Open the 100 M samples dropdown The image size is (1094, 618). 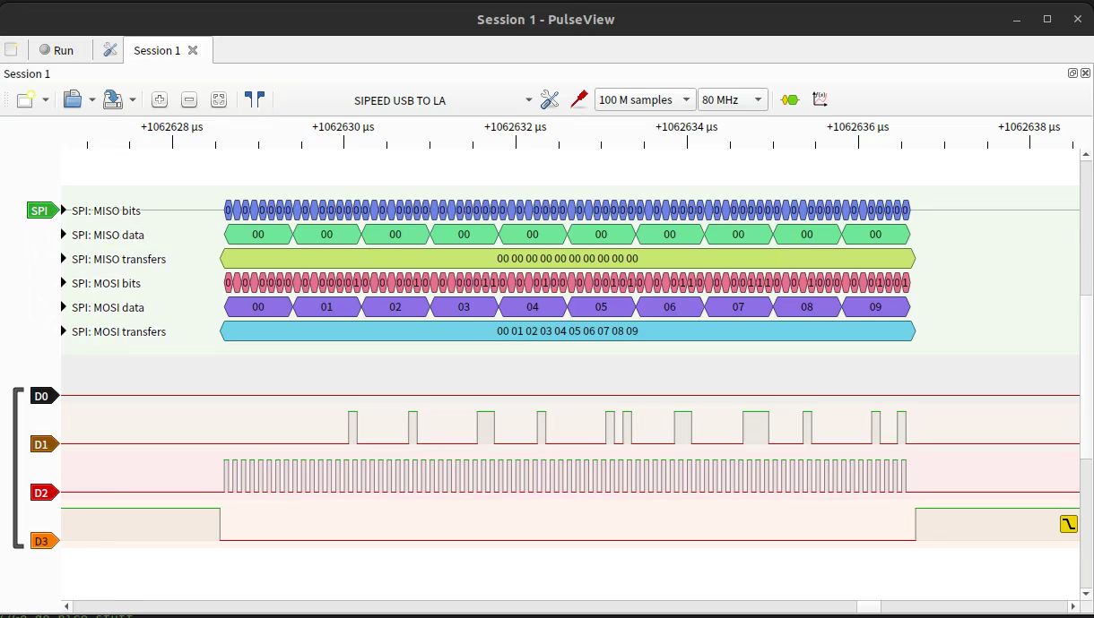pyautogui.click(x=645, y=99)
